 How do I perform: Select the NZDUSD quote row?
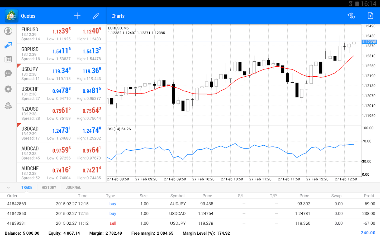61,113
